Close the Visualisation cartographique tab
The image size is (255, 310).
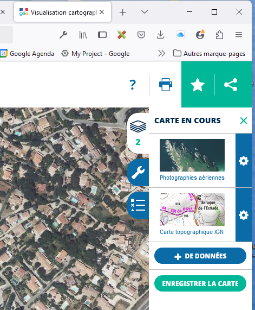click(x=102, y=12)
